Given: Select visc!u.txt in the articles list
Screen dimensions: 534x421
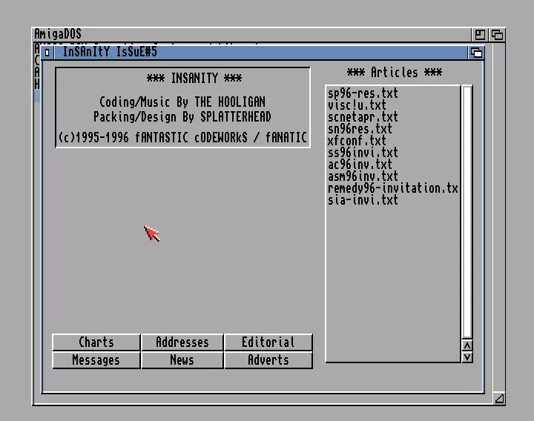Looking at the screenshot, I should (357, 105).
